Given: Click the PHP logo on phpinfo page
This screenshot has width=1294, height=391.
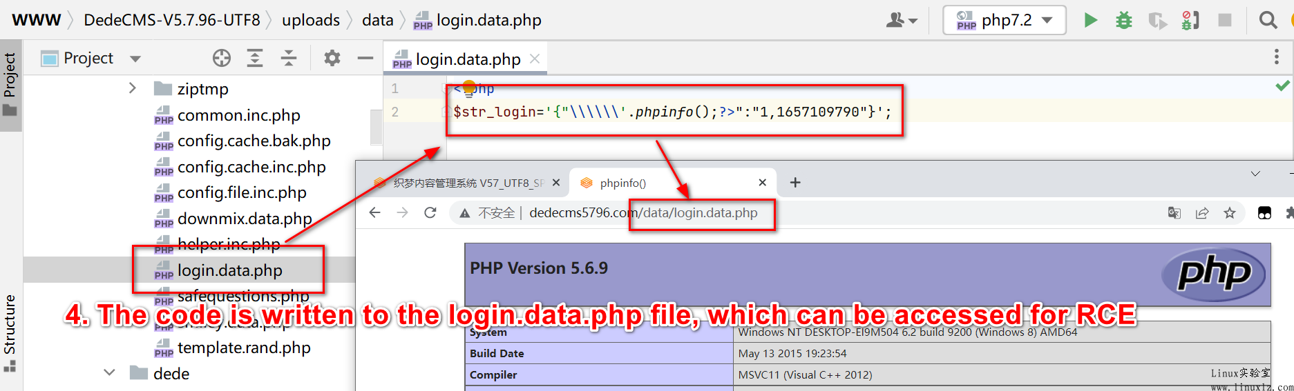Looking at the screenshot, I should point(1215,274).
